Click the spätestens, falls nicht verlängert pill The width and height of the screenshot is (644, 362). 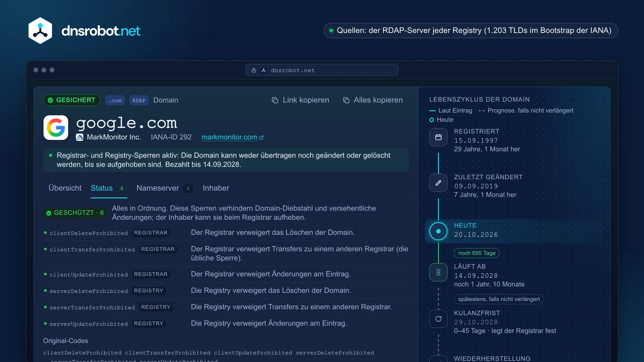[499, 299]
